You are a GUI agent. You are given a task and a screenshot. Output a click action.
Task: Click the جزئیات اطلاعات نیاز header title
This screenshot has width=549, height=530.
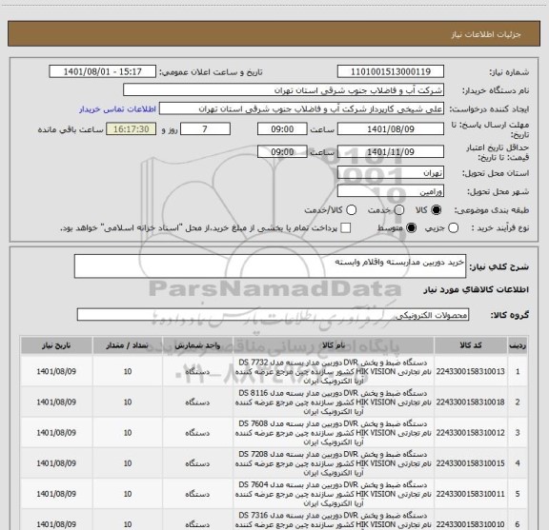pyautogui.click(x=486, y=34)
